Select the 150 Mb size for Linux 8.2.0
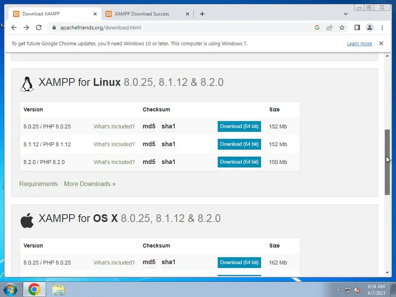 coord(278,162)
